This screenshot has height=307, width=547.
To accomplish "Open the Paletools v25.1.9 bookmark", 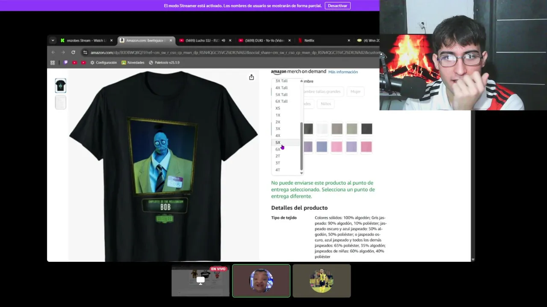I will point(164,63).
